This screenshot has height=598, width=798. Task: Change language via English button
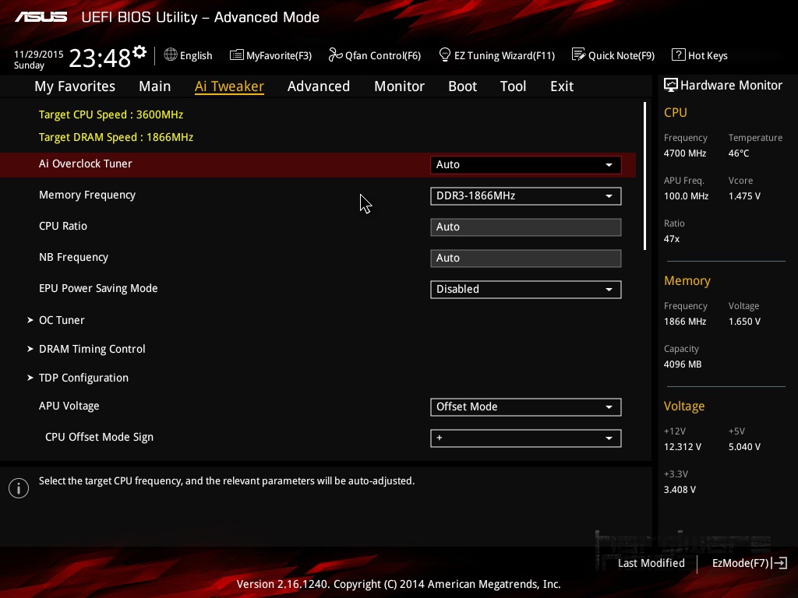(189, 55)
